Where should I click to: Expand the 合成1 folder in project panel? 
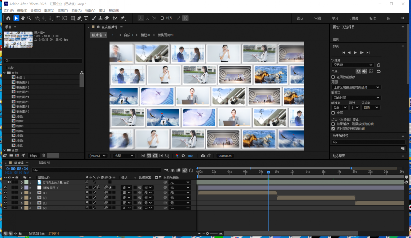5,73
